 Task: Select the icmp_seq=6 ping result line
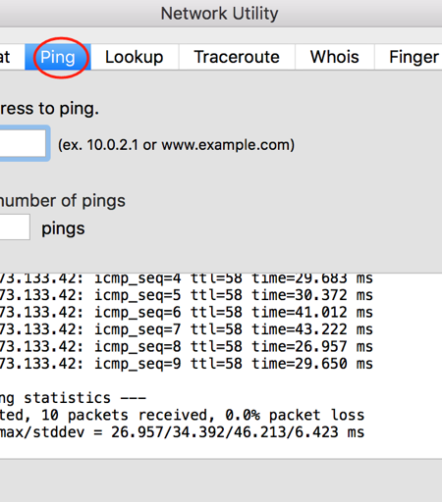(186, 312)
